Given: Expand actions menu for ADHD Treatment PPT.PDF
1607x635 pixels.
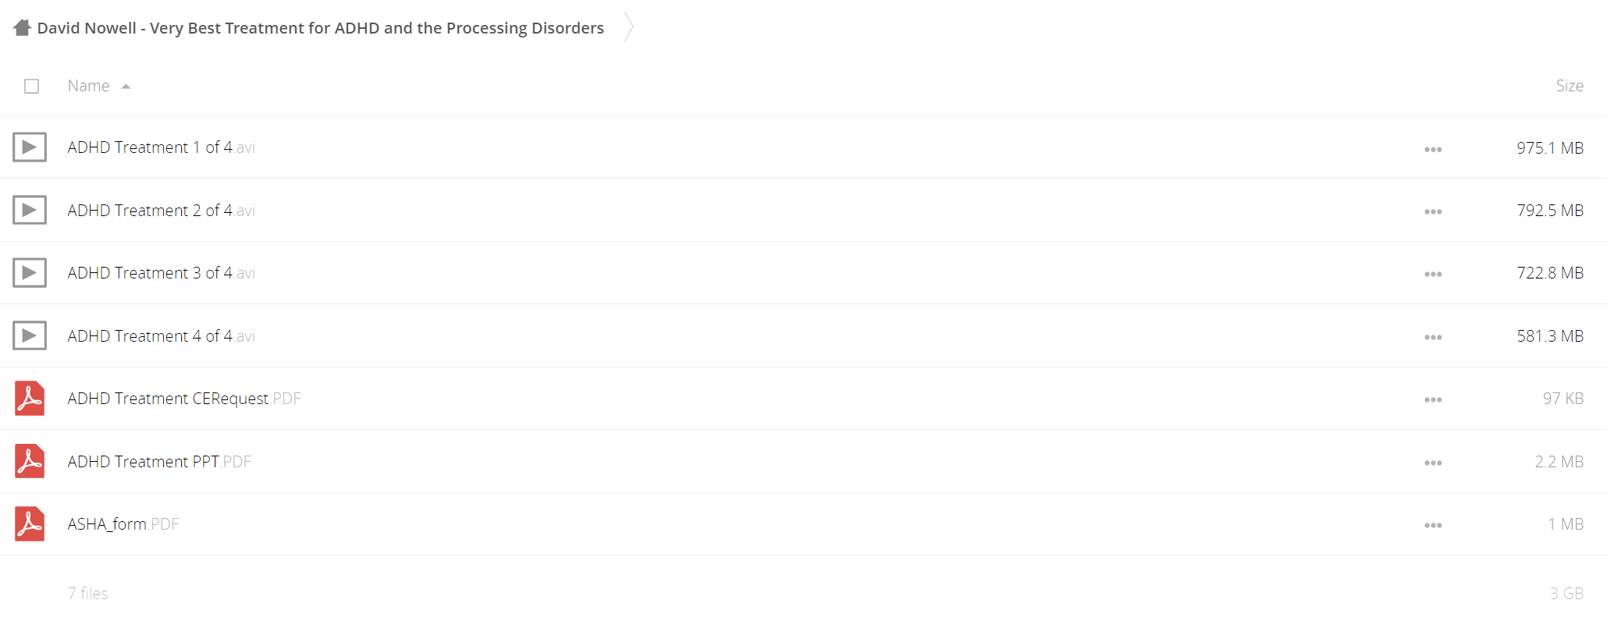Looking at the screenshot, I should pos(1433,463).
